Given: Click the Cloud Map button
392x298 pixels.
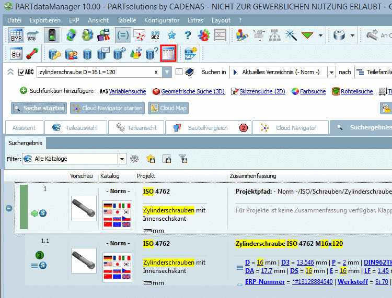Looking at the screenshot, I should pyautogui.click(x=168, y=108).
